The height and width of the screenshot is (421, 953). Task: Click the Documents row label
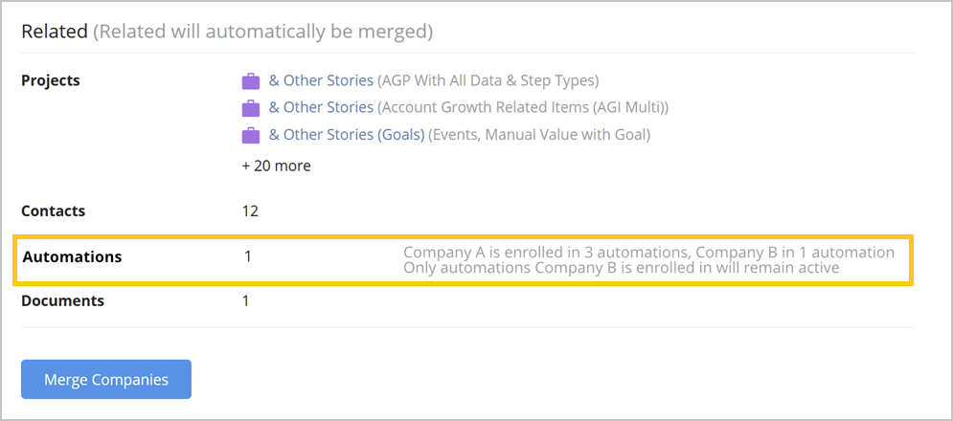[62, 300]
